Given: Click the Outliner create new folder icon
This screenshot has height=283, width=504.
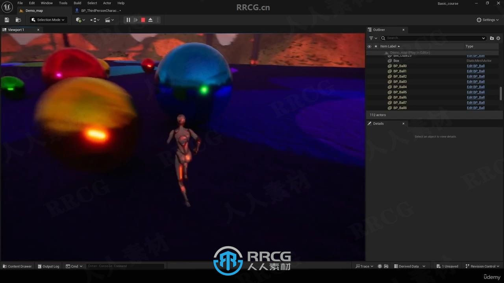Looking at the screenshot, I should [492, 38].
